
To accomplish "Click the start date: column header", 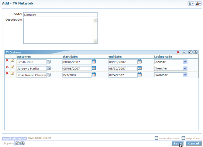I will pyautogui.click(x=70, y=57).
